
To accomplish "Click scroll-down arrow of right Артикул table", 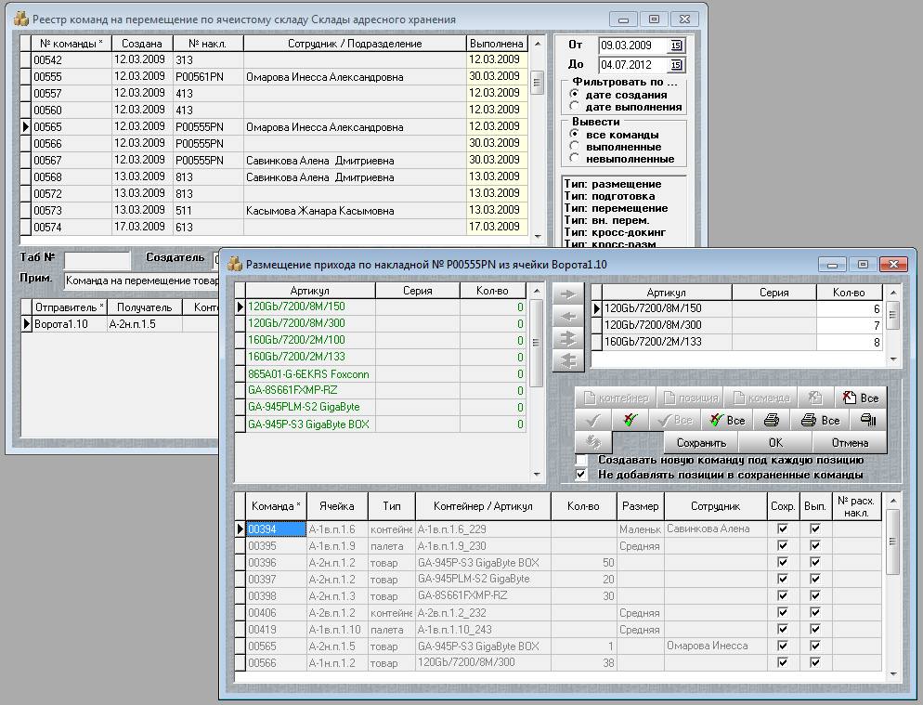I will click(893, 359).
